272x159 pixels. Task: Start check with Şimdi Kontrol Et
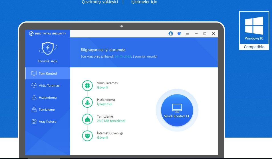pos(177,110)
